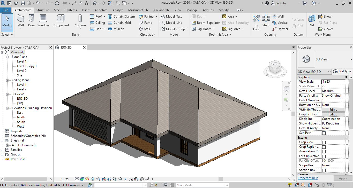This screenshot has width=353, height=188.
Task: Enable the Section Box checkbox
Action: [324, 170]
